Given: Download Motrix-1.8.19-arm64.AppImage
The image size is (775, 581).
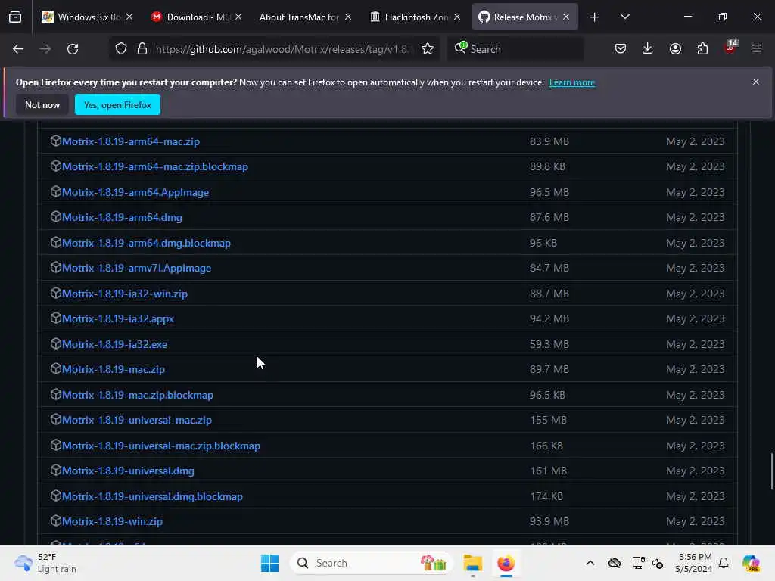Looking at the screenshot, I should pos(135,193).
